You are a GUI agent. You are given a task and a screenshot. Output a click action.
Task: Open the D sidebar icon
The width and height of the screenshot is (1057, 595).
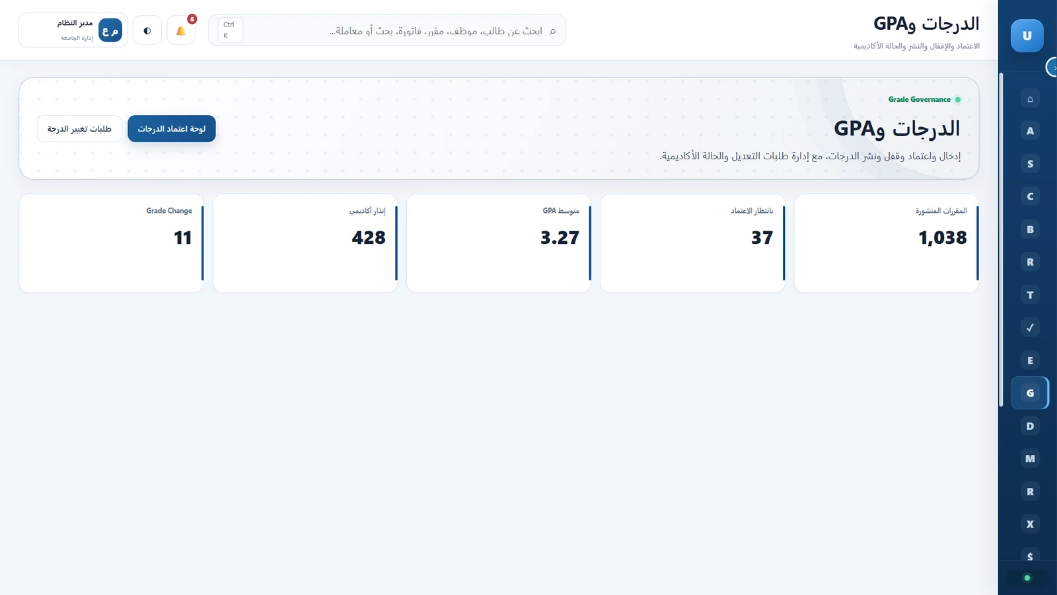(x=1030, y=426)
